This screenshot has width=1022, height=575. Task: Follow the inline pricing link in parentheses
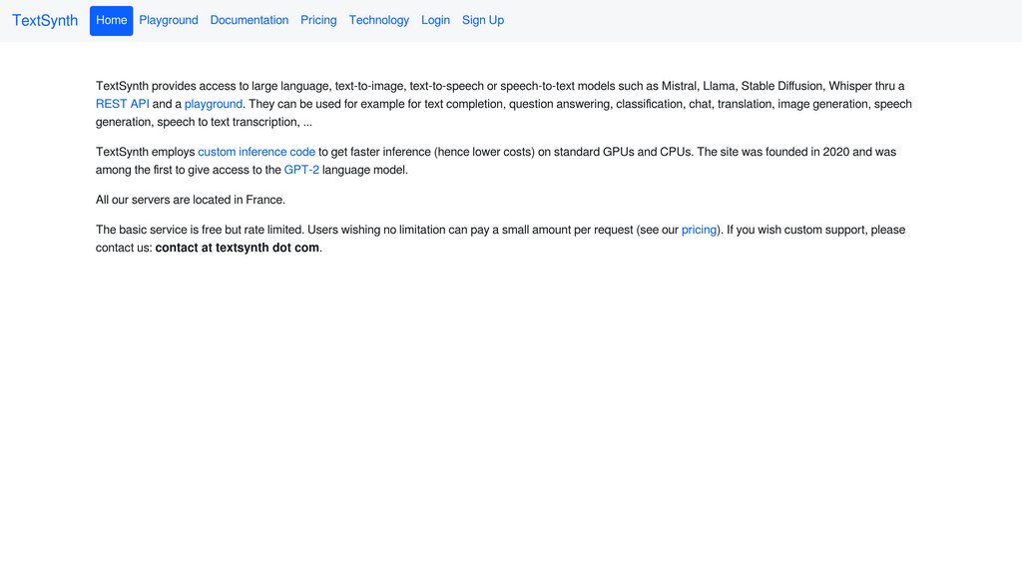click(x=699, y=230)
